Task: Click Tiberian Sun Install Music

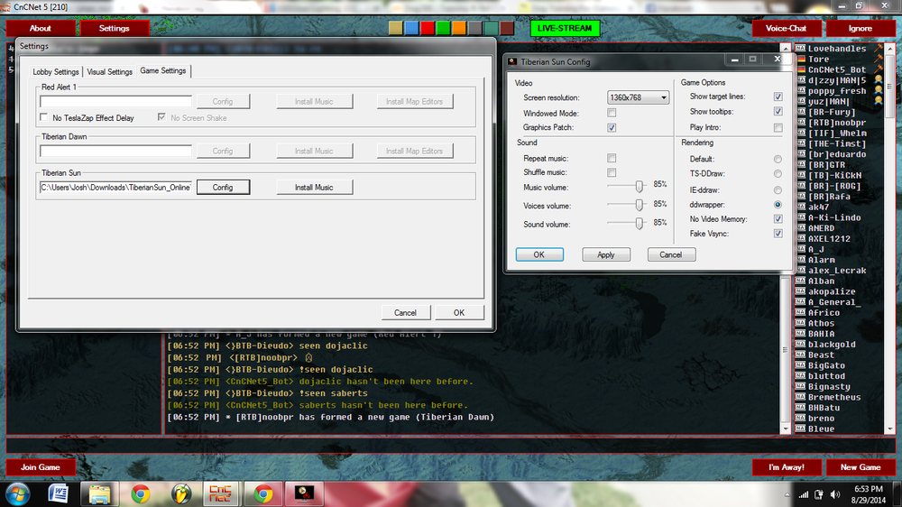Action: tap(314, 187)
